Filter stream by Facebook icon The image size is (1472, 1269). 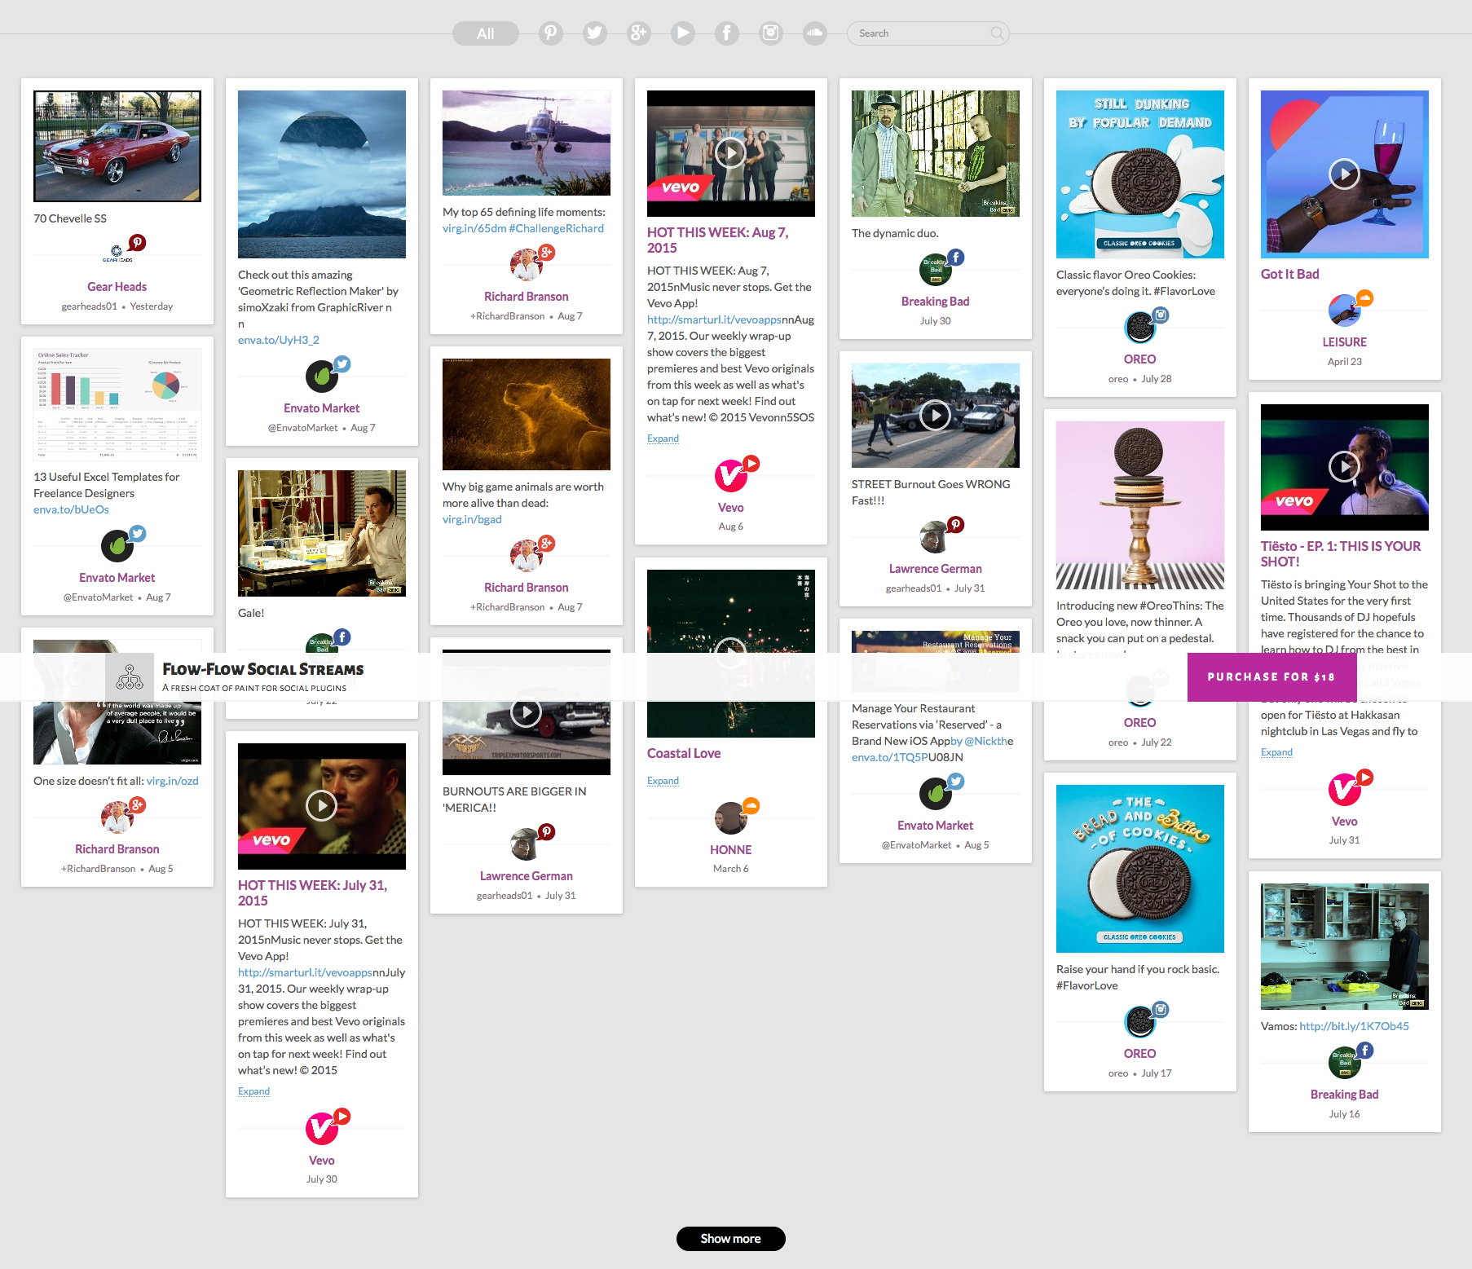pyautogui.click(x=727, y=33)
